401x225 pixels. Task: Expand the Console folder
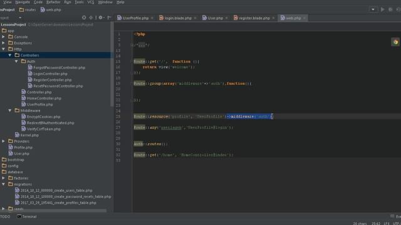coord(4,37)
